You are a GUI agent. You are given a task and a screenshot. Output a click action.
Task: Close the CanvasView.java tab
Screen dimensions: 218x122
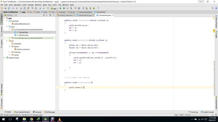[x=112, y=15]
